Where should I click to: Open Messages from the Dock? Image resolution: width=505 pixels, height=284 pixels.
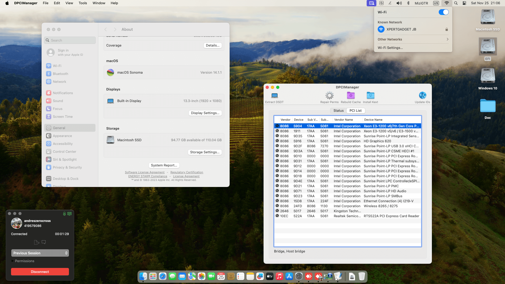pos(172,276)
